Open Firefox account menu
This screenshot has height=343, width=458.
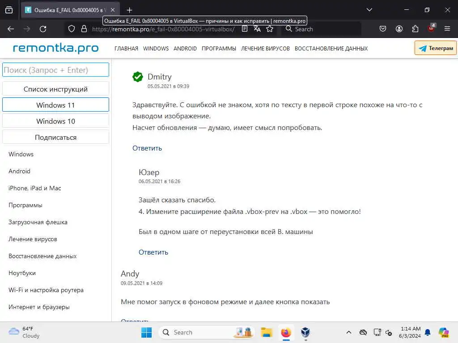(x=399, y=29)
